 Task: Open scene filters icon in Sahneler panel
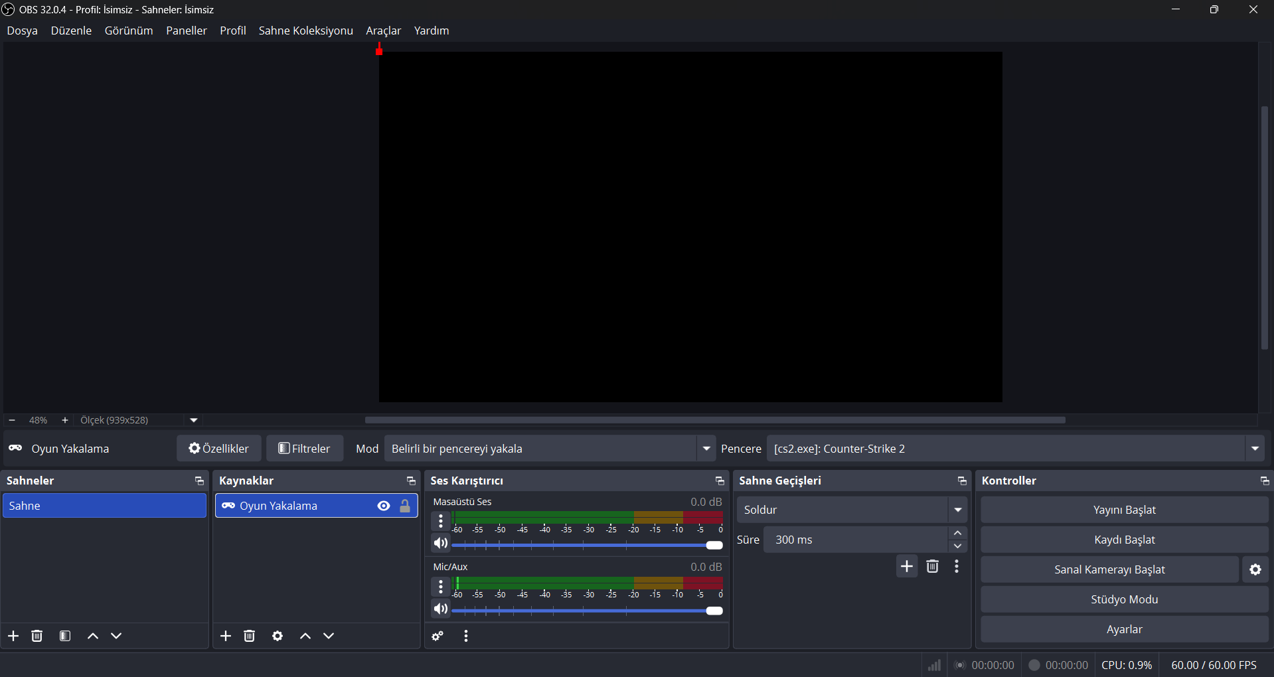click(65, 636)
